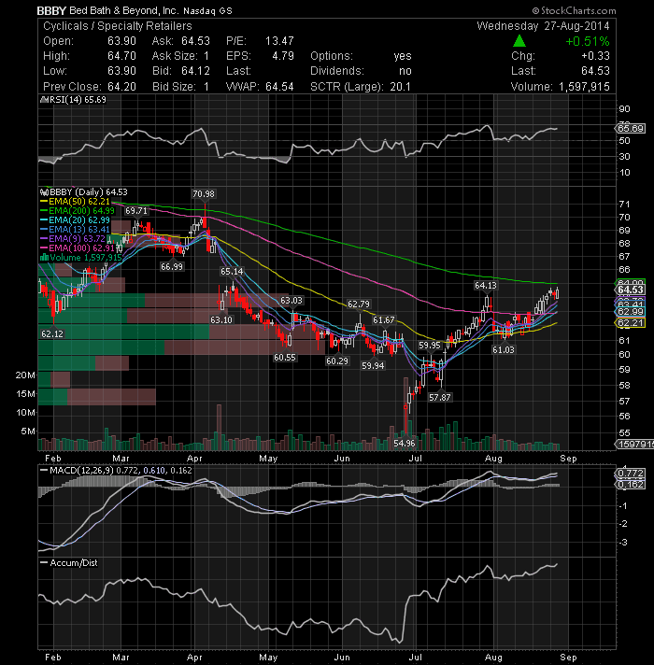Click the 59.94 price annotation
Image resolution: width=654 pixels, height=665 pixels.
click(373, 365)
